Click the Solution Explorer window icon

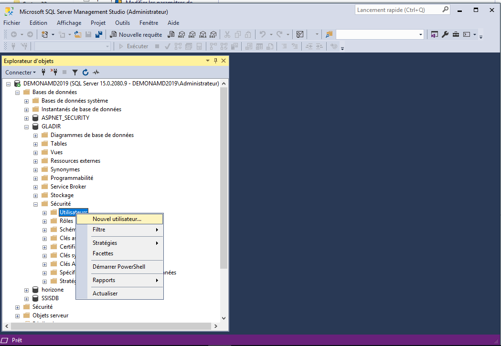click(x=434, y=34)
